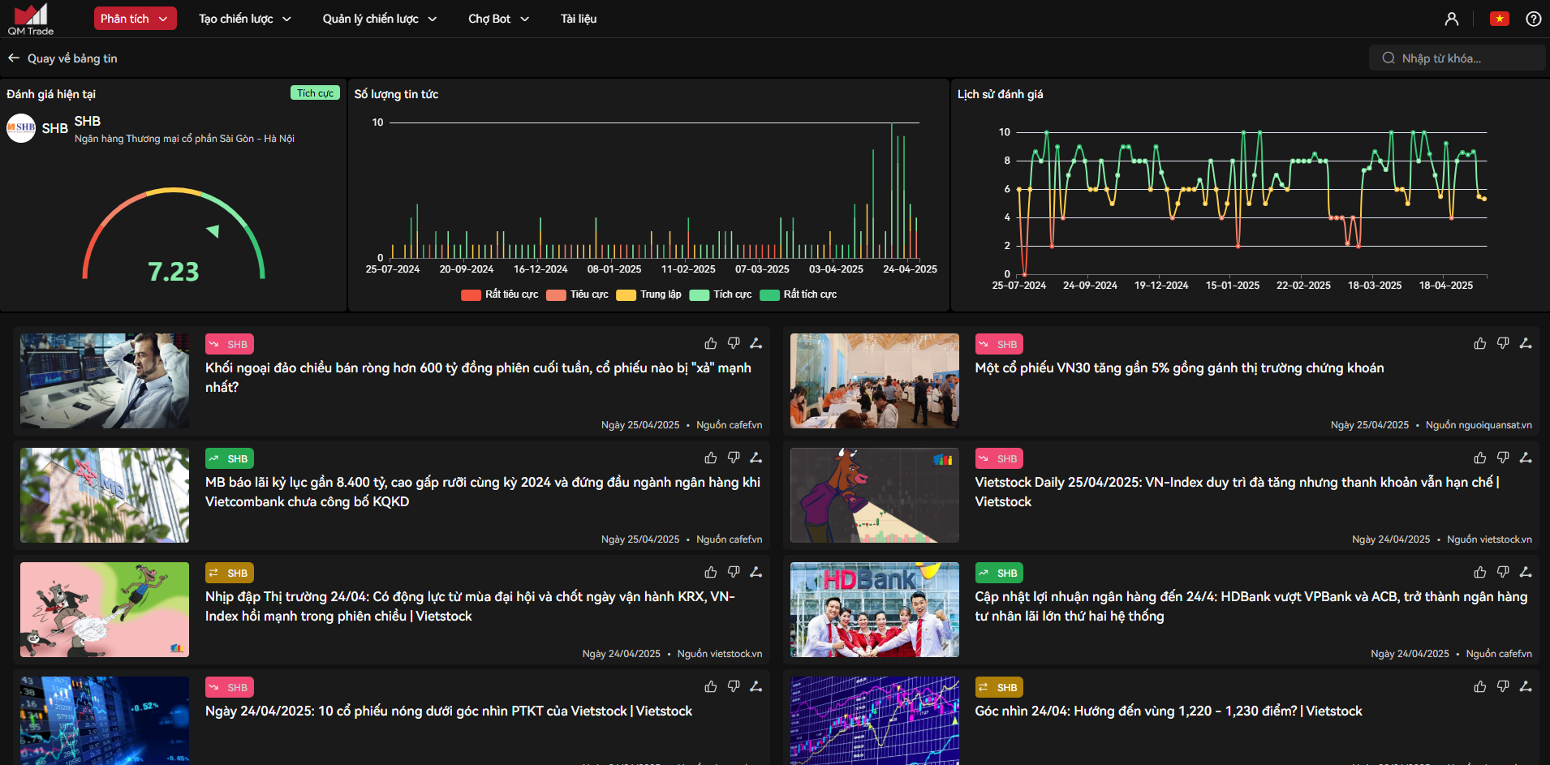
Task: Share the Một cổ phiếu VN30 tăng gần 5% article
Action: [x=1526, y=343]
